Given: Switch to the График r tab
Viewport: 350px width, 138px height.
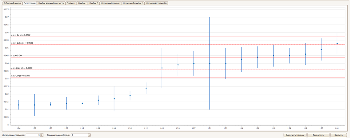Looking at the screenshot, I should click(x=82, y=3).
